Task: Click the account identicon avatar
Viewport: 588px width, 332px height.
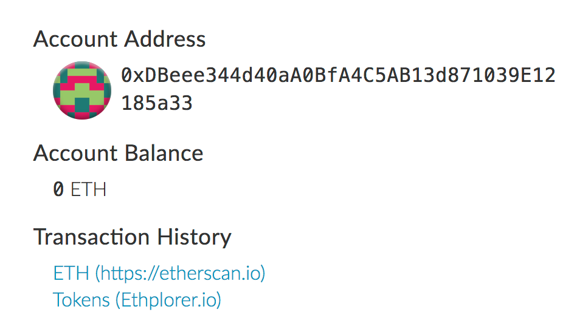Action: pos(81,90)
